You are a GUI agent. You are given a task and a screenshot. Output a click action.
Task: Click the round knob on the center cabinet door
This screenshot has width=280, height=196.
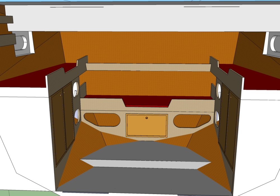(x=146, y=118)
